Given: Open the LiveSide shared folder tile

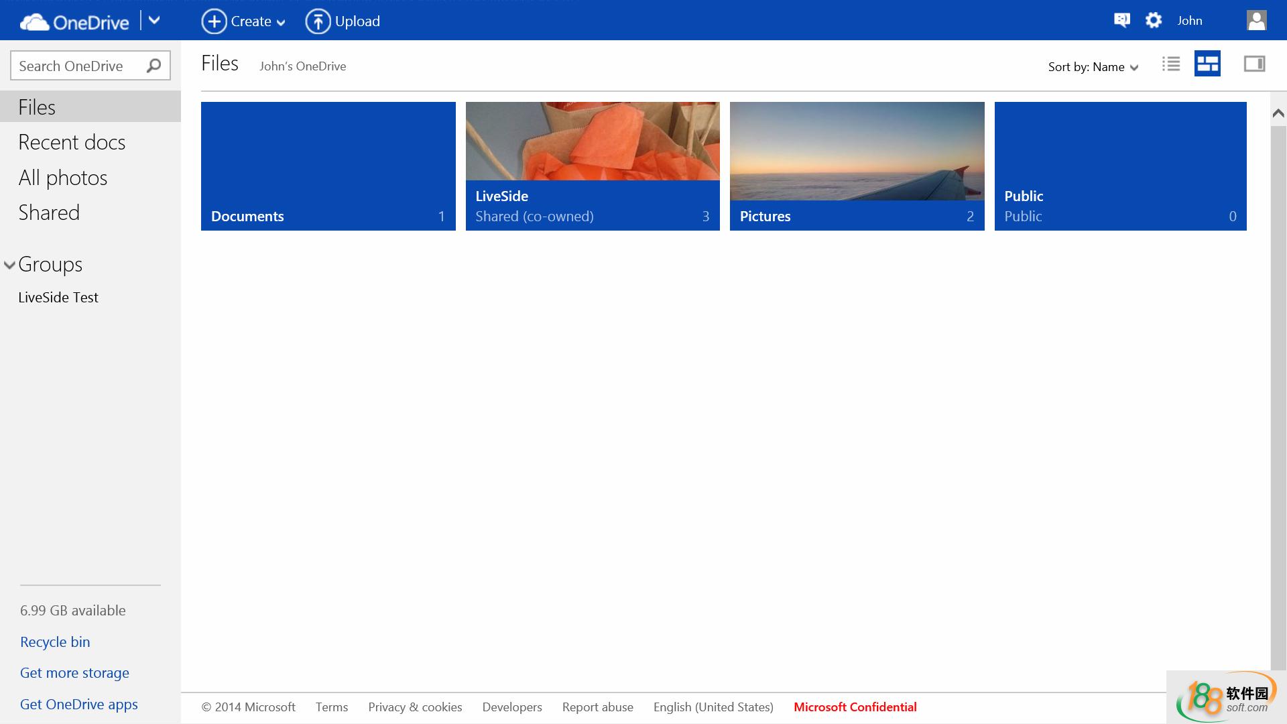Looking at the screenshot, I should (x=593, y=166).
